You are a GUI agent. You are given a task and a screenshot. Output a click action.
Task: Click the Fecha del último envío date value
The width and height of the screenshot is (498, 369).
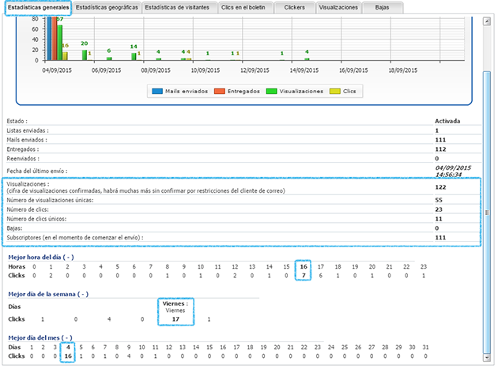click(x=453, y=171)
